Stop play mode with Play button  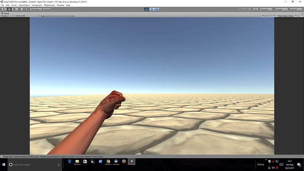click(147, 9)
